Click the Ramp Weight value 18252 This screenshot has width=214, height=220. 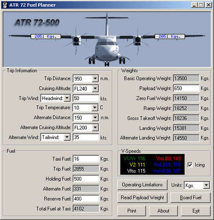(x=186, y=108)
